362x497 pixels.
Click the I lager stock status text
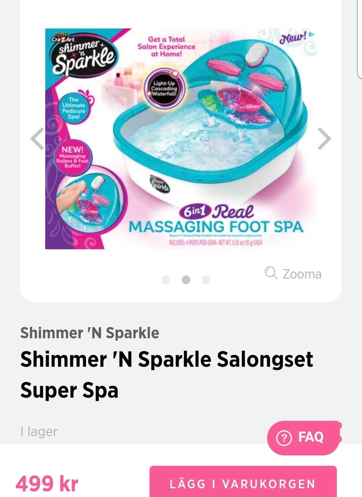tap(39, 431)
